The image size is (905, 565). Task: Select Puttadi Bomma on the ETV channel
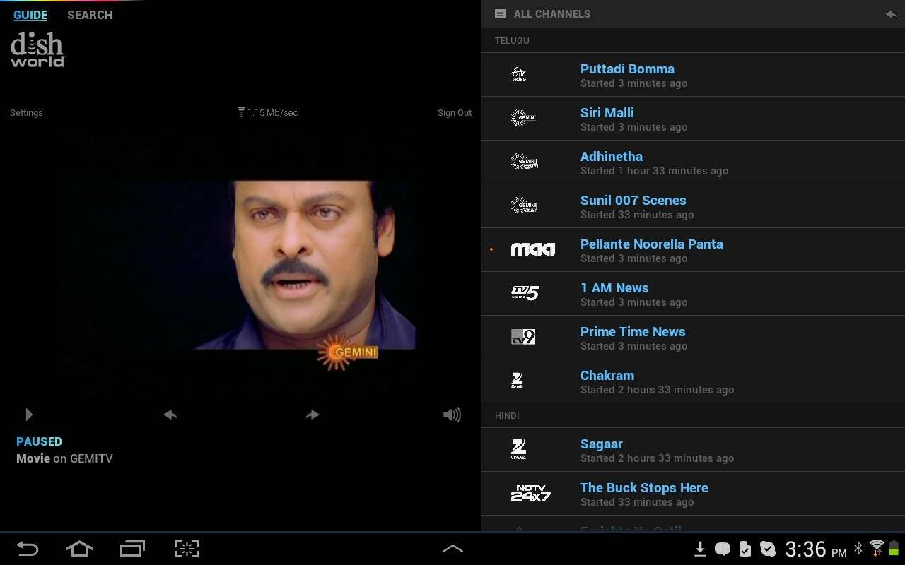coord(627,69)
